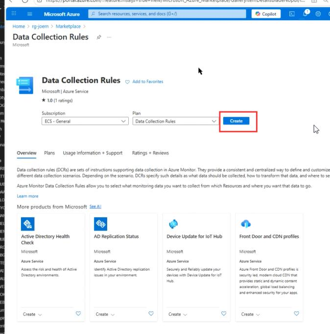Favorite the AD Replication Status card
This screenshot has width=330, height=334.
(151, 313)
